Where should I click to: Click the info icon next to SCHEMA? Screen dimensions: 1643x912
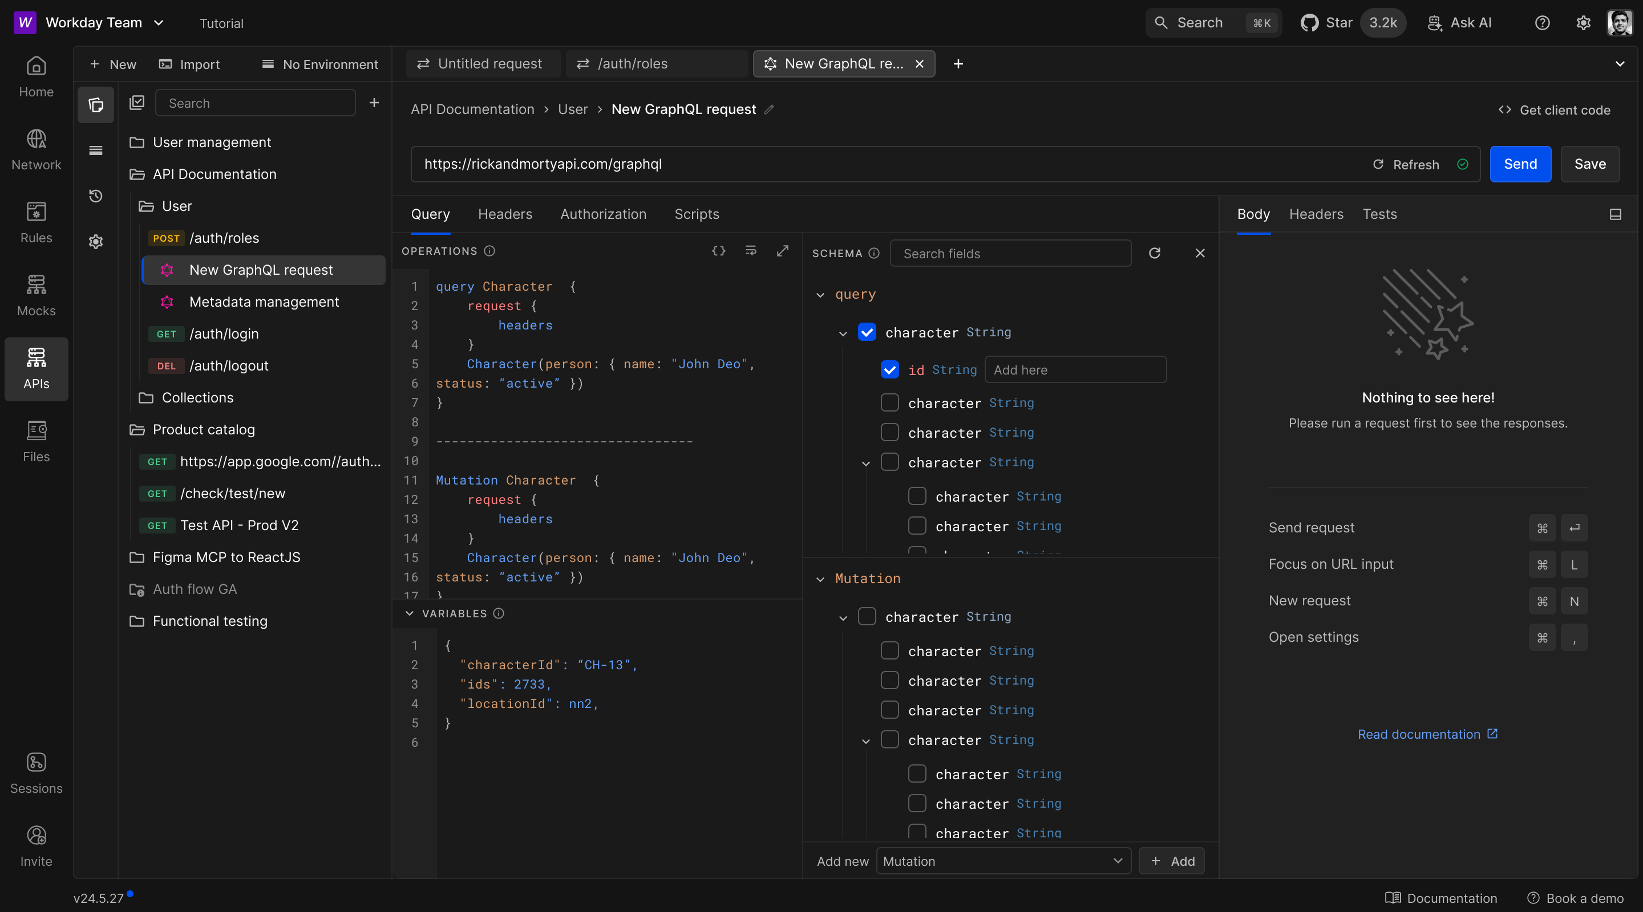875,253
